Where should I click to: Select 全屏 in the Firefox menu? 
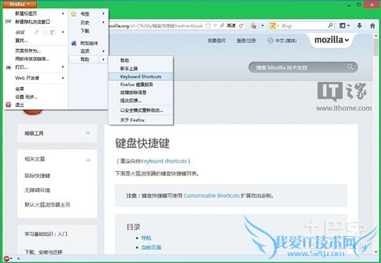(20, 89)
